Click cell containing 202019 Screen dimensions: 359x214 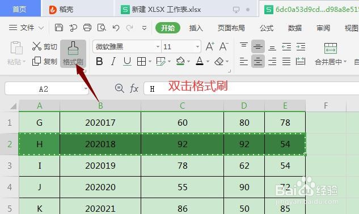pyautogui.click(x=100, y=165)
